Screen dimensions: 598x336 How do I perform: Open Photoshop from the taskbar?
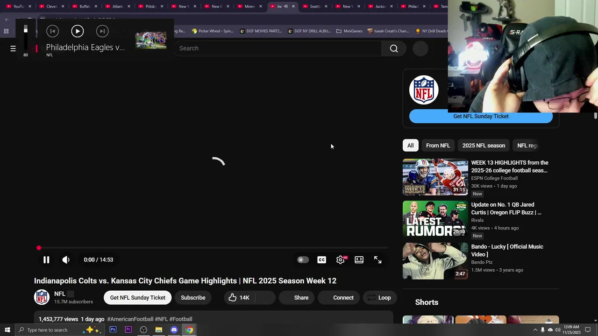pyautogui.click(x=113, y=330)
